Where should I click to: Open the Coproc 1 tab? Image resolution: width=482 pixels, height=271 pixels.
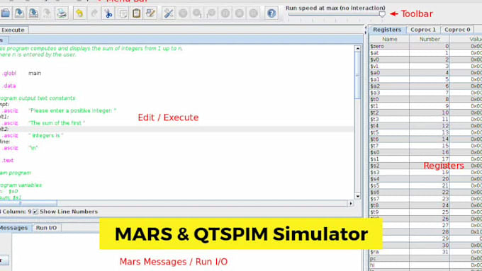(x=423, y=30)
